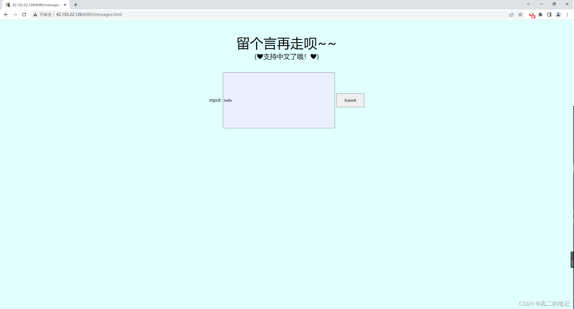This screenshot has height=309, width=574.
Task: Share this page via the share icon
Action: (x=511, y=15)
